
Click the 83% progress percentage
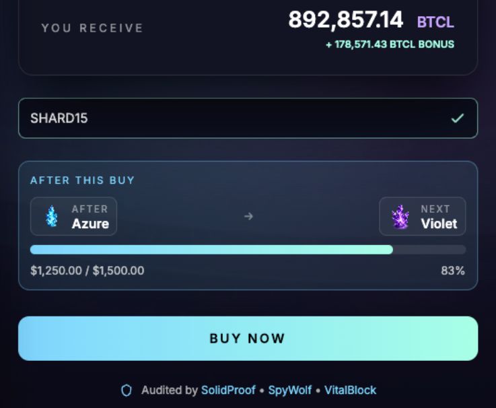453,271
